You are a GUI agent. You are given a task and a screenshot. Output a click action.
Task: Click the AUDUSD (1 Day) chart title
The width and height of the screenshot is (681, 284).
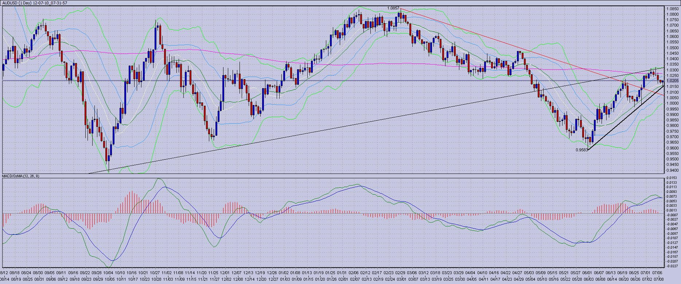35,3
